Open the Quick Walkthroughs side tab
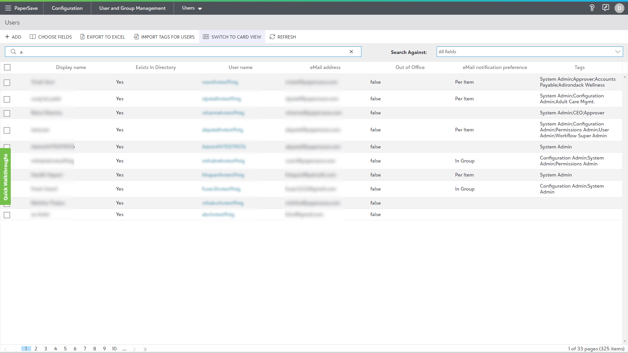The image size is (628, 353). (x=6, y=177)
